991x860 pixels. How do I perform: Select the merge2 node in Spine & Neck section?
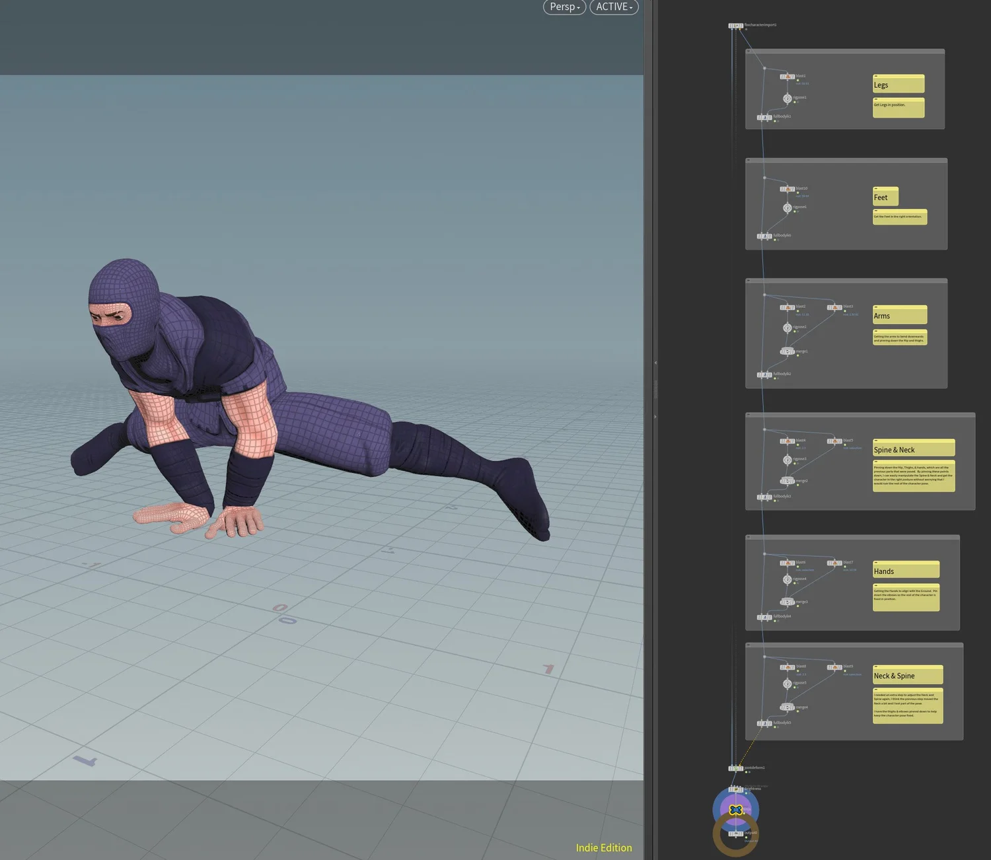point(788,480)
